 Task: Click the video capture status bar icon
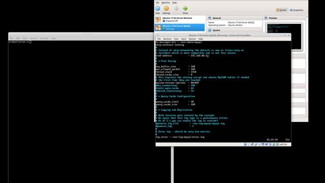[266, 144]
